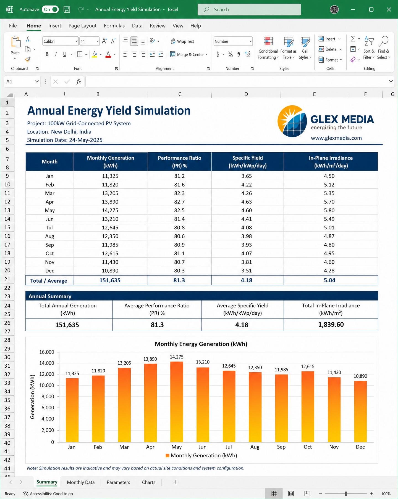The width and height of the screenshot is (398, 499).
Task: Click Delete cells button
Action: pos(327,49)
